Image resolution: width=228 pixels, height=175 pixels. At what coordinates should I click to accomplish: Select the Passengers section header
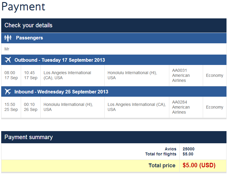(114, 38)
